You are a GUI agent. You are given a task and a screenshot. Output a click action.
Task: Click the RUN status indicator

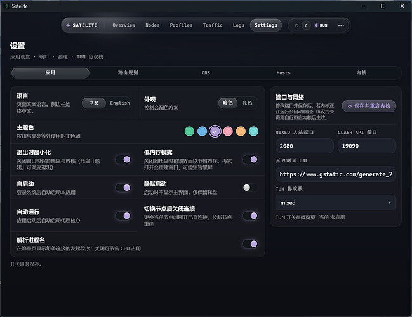point(321,25)
